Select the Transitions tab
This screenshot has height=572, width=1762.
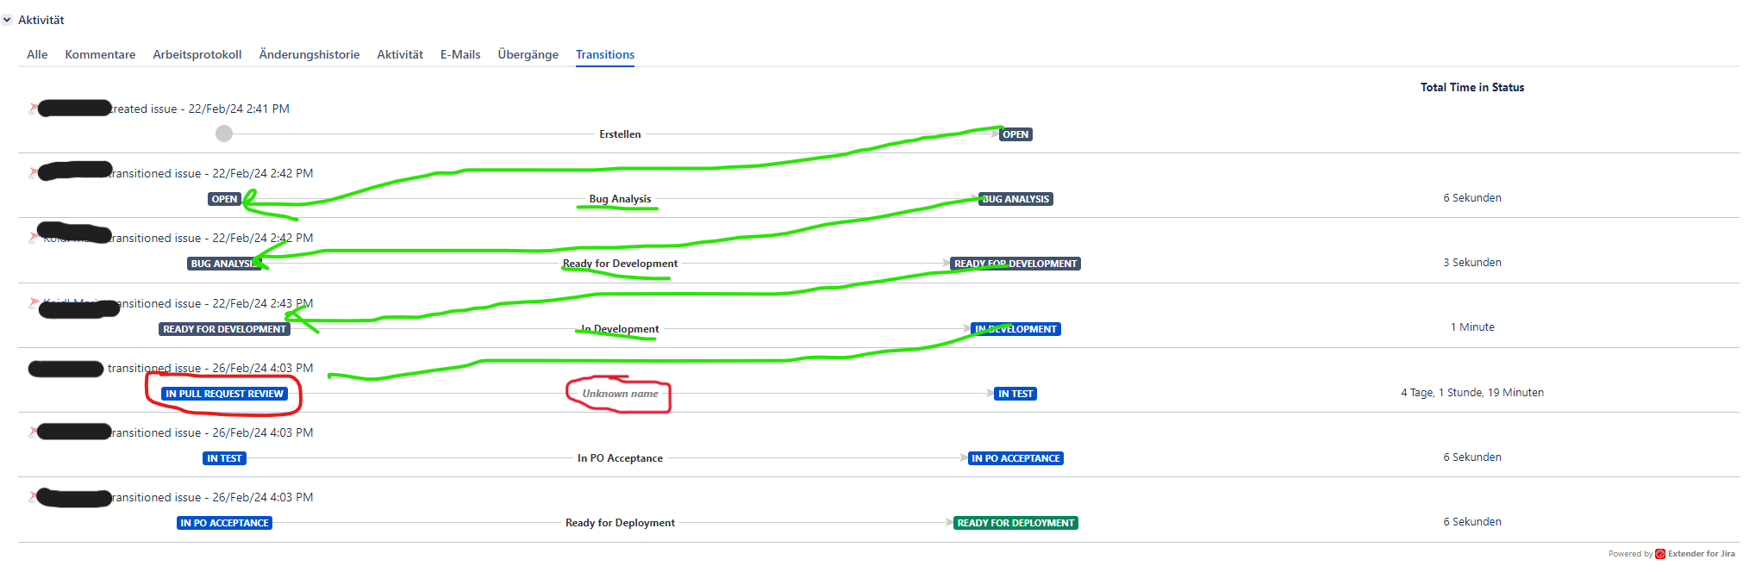605,54
